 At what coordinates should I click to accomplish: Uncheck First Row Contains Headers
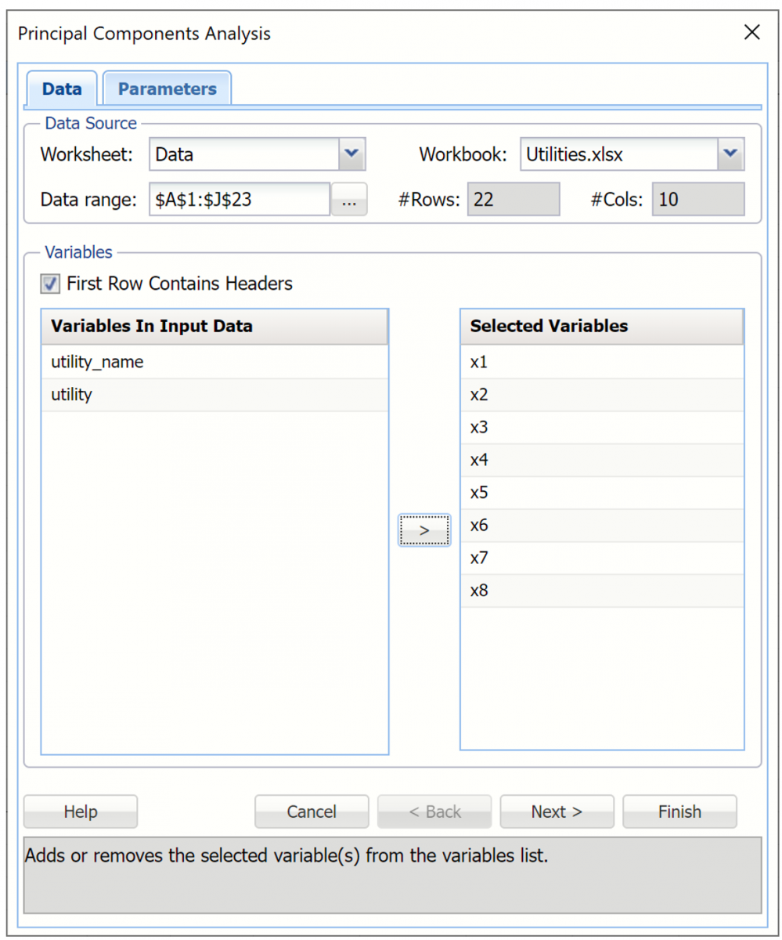click(x=50, y=284)
